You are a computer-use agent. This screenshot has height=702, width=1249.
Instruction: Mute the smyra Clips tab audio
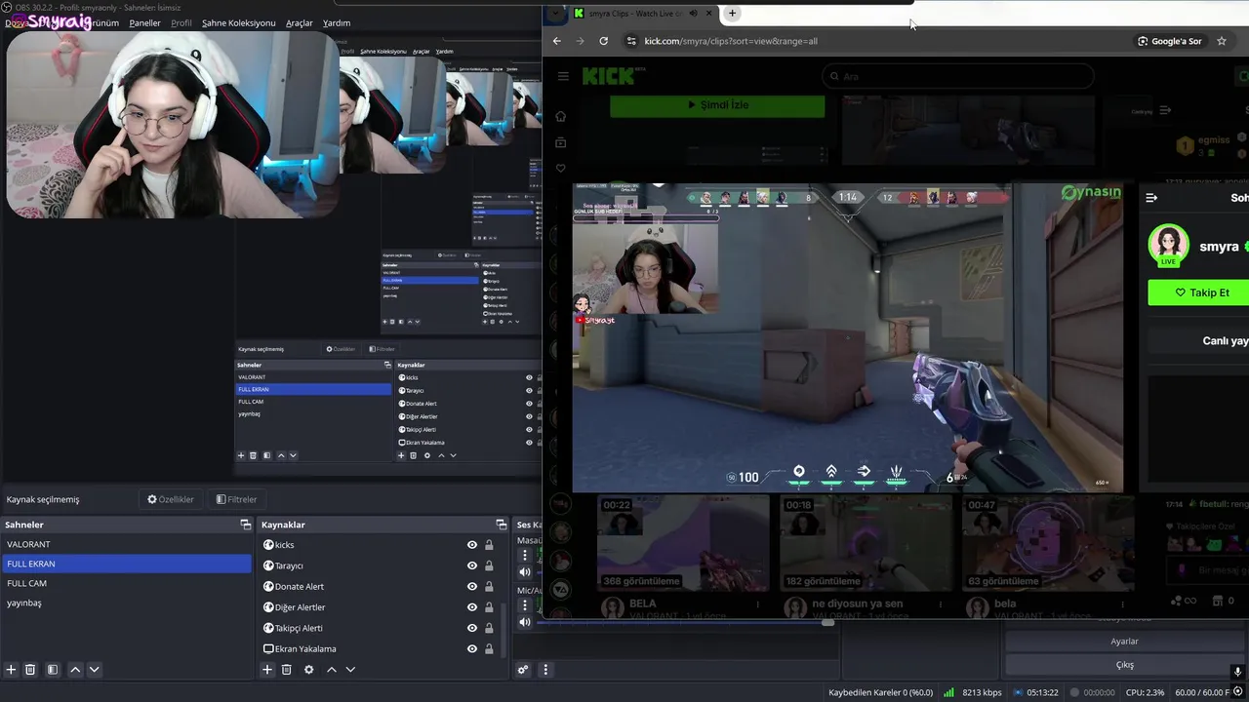pyautogui.click(x=693, y=13)
